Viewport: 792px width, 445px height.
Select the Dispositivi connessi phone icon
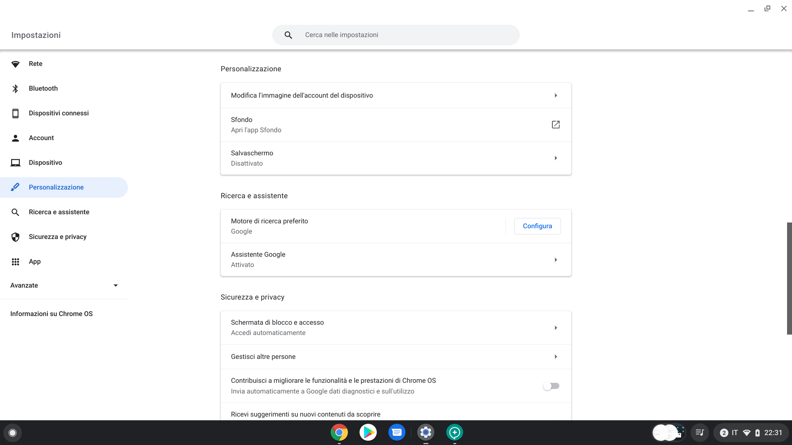click(x=15, y=113)
